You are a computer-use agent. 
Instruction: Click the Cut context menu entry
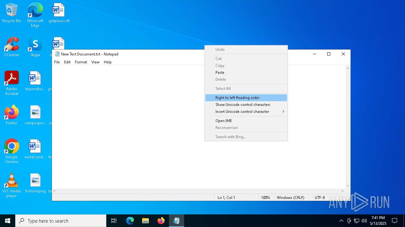pyautogui.click(x=246, y=59)
